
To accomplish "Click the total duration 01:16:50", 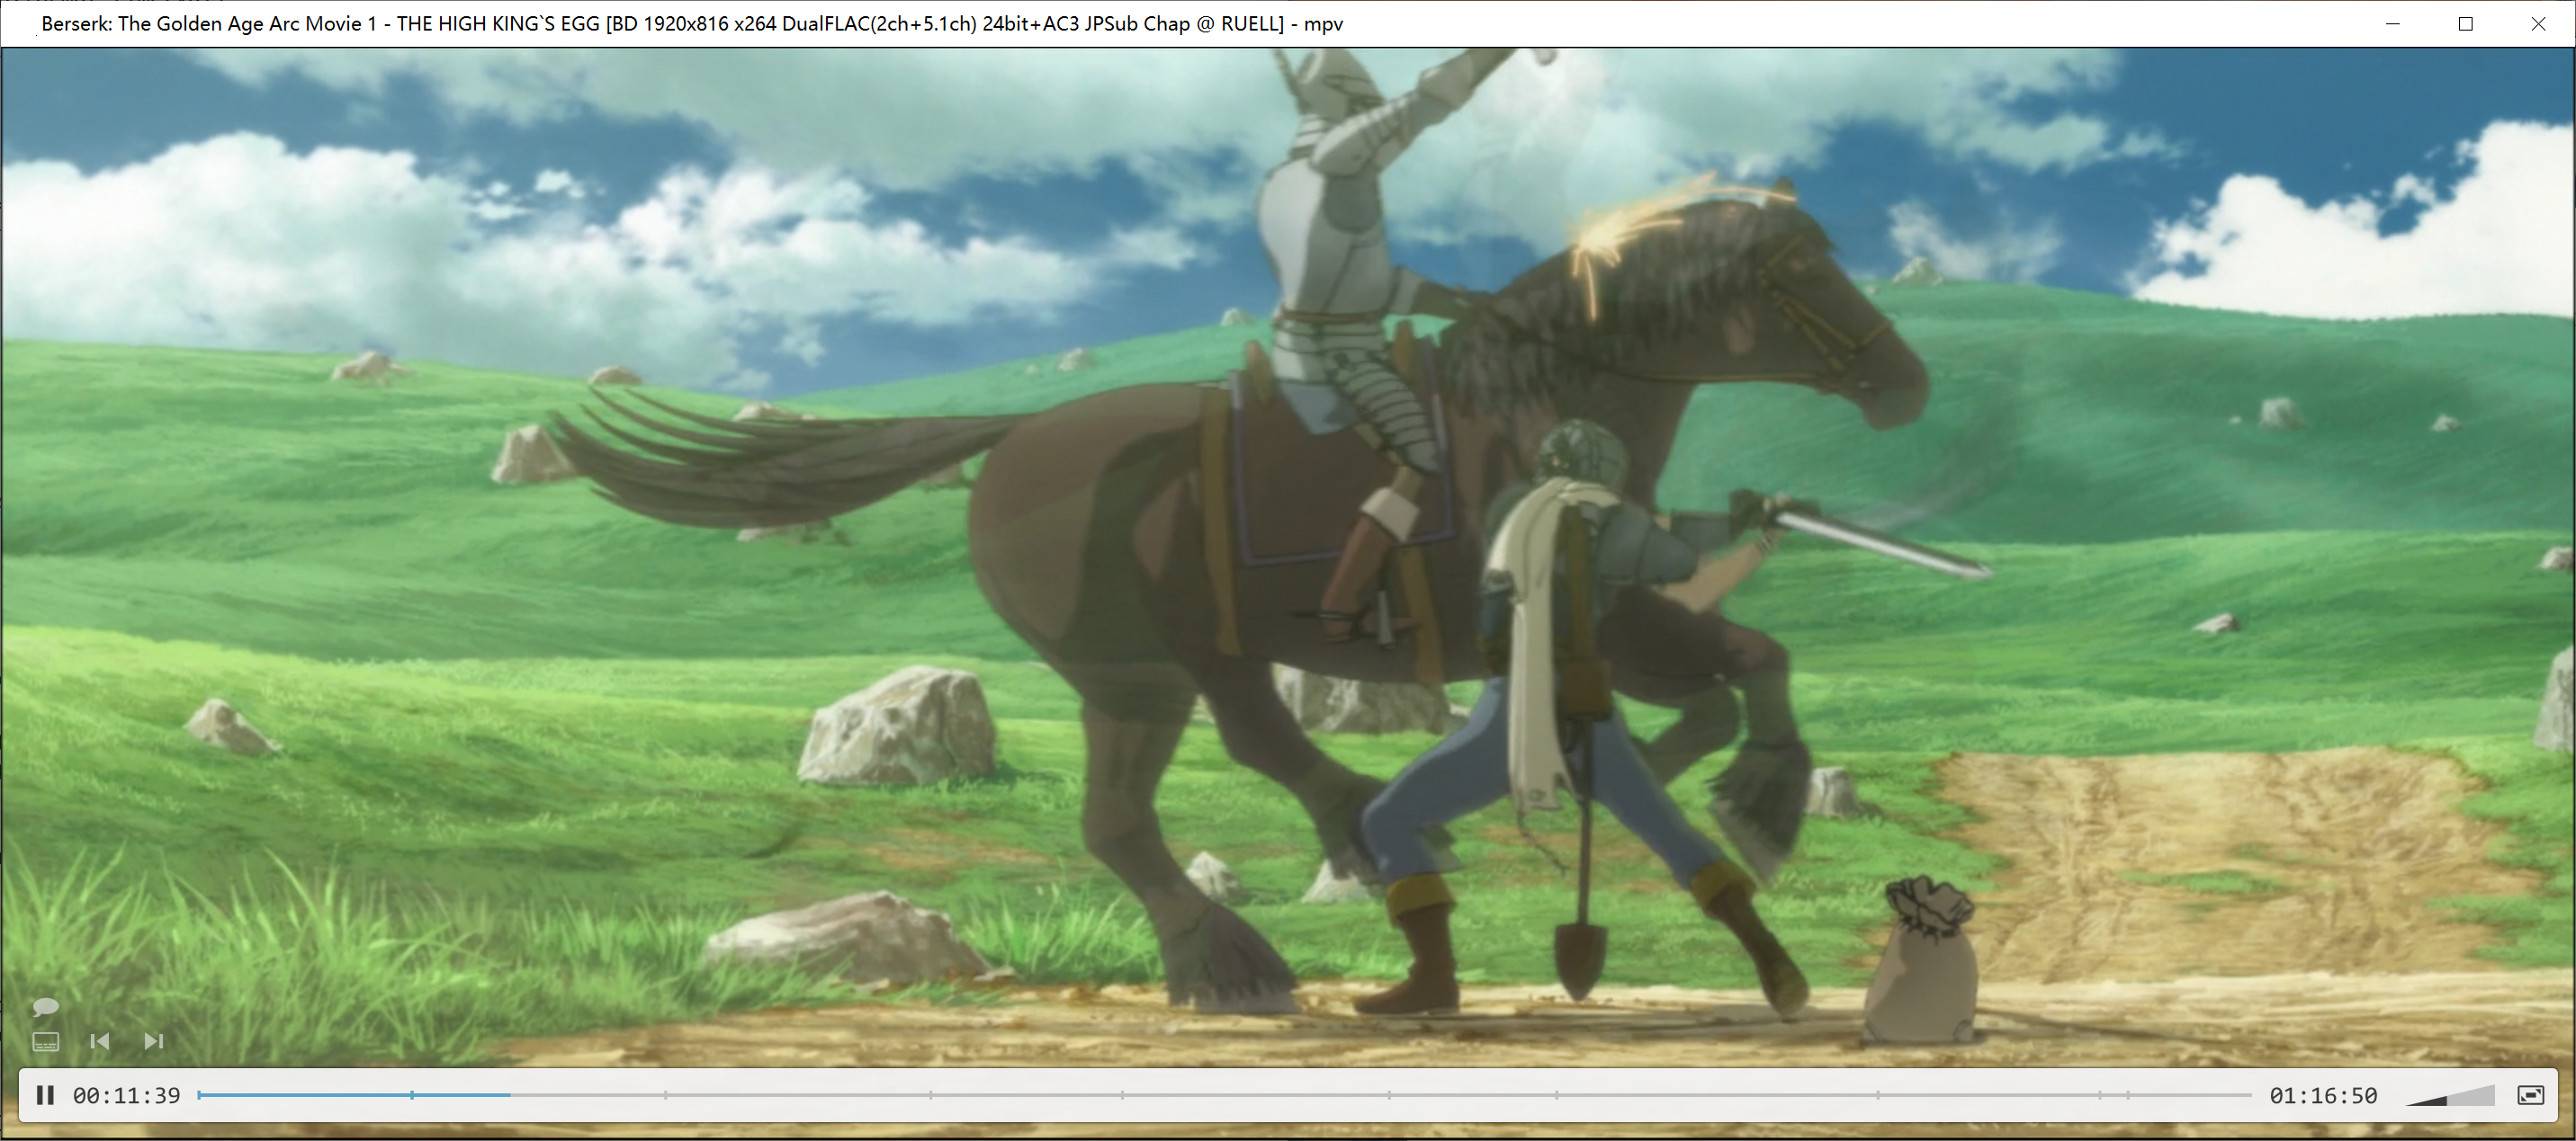I will (x=2323, y=1096).
